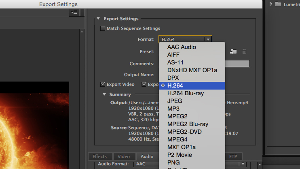Toggle the Export Audio checkbox
This screenshot has height=169, width=300.
click(144, 84)
